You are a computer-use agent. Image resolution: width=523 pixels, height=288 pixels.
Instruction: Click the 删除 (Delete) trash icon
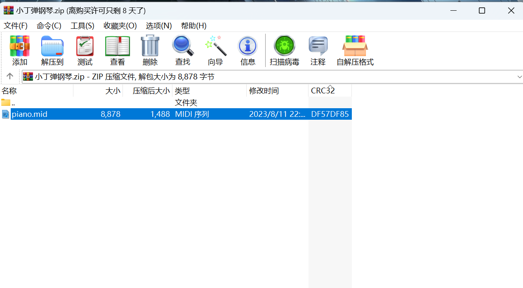tap(150, 46)
